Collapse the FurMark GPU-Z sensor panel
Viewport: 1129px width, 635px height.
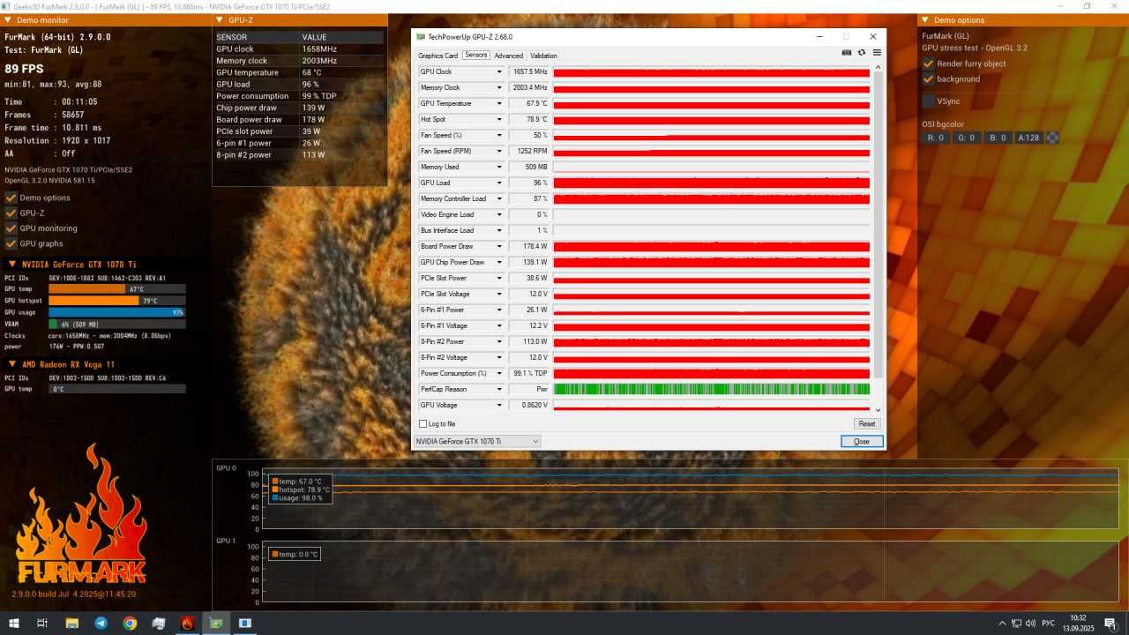click(x=220, y=19)
